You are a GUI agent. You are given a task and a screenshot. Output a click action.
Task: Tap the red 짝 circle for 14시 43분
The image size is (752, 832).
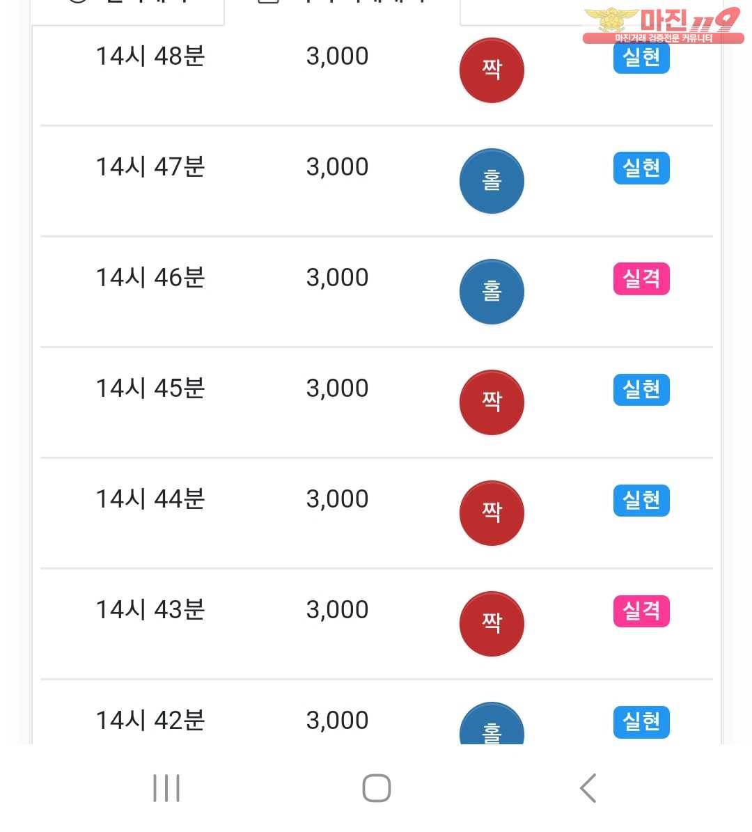tap(492, 624)
